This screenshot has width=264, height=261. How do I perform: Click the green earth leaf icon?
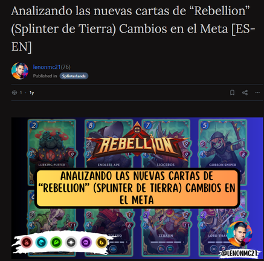(x=56, y=242)
